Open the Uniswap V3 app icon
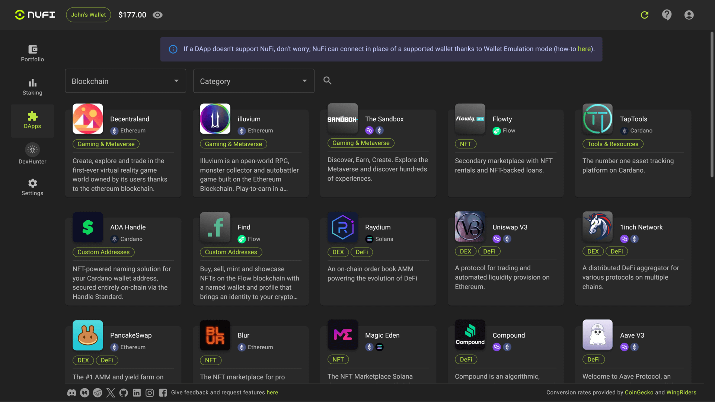 point(470,226)
